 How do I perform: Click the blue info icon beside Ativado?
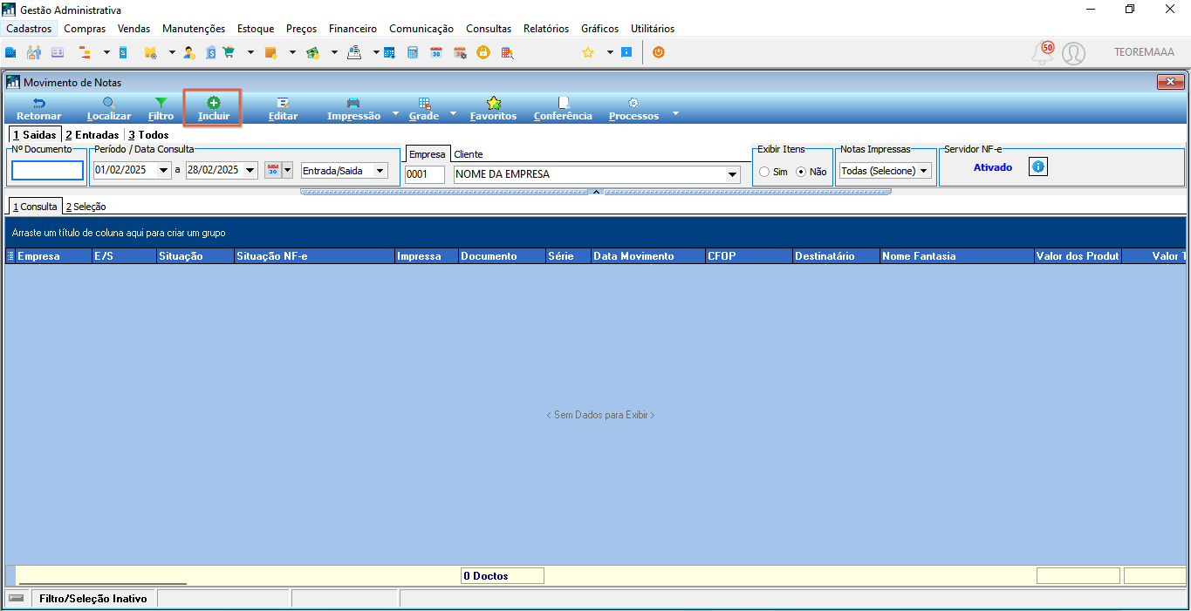click(1037, 166)
